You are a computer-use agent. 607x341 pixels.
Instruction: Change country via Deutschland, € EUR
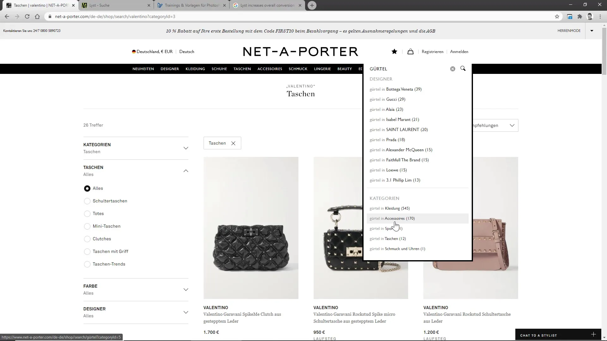tap(152, 51)
